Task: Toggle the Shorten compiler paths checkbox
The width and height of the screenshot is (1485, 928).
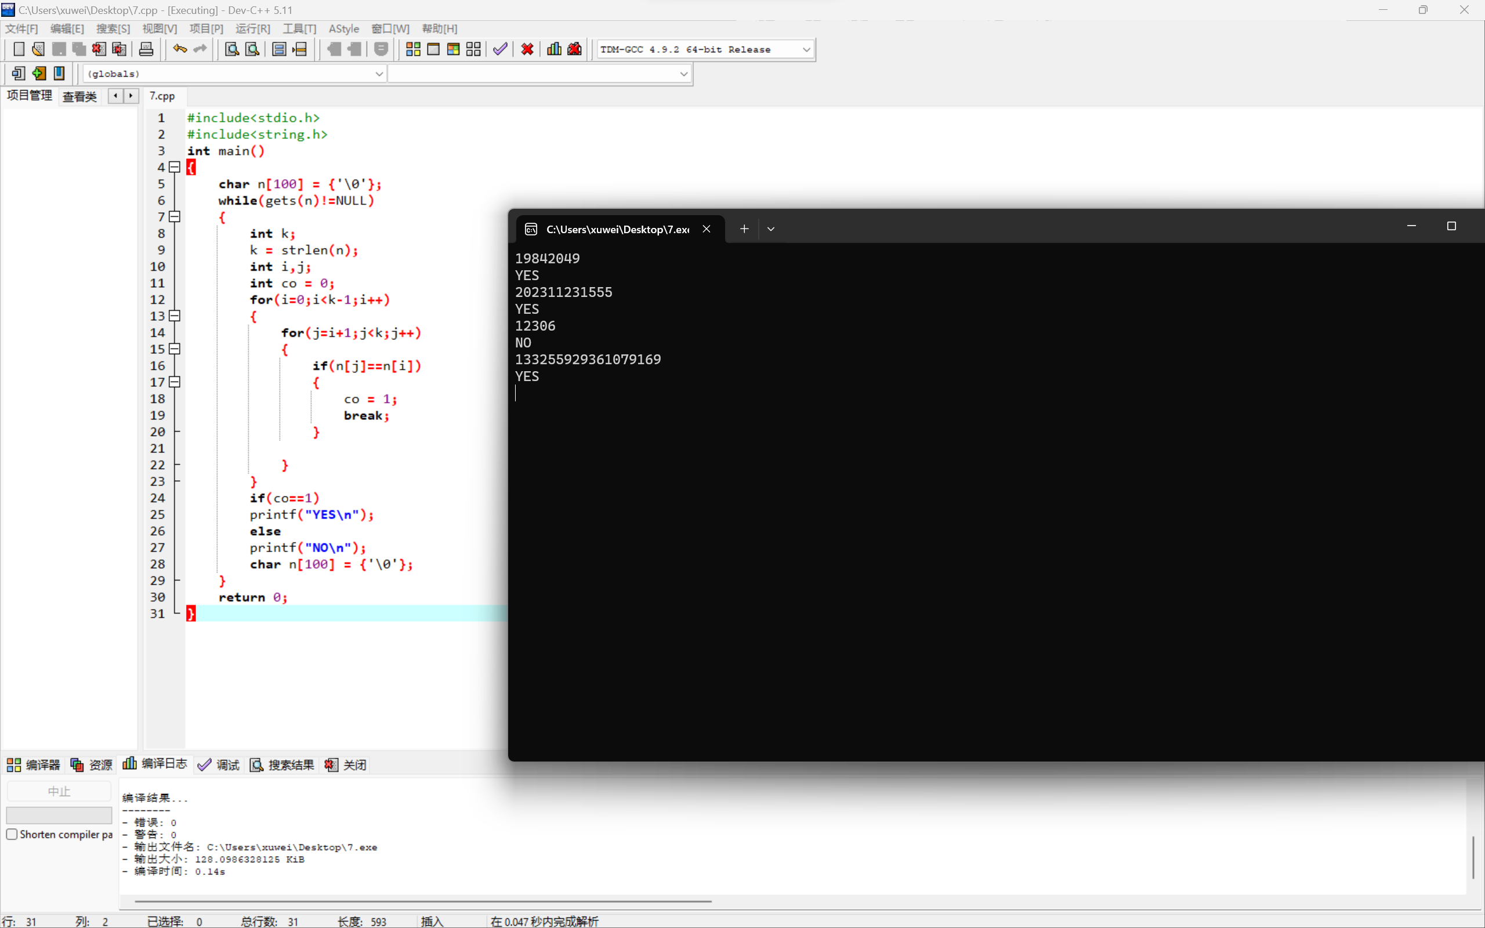Action: [12, 834]
